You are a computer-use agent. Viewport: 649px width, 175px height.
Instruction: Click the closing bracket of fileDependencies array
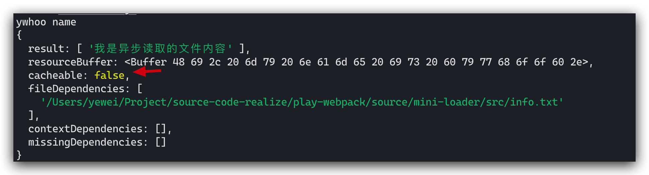(31, 115)
